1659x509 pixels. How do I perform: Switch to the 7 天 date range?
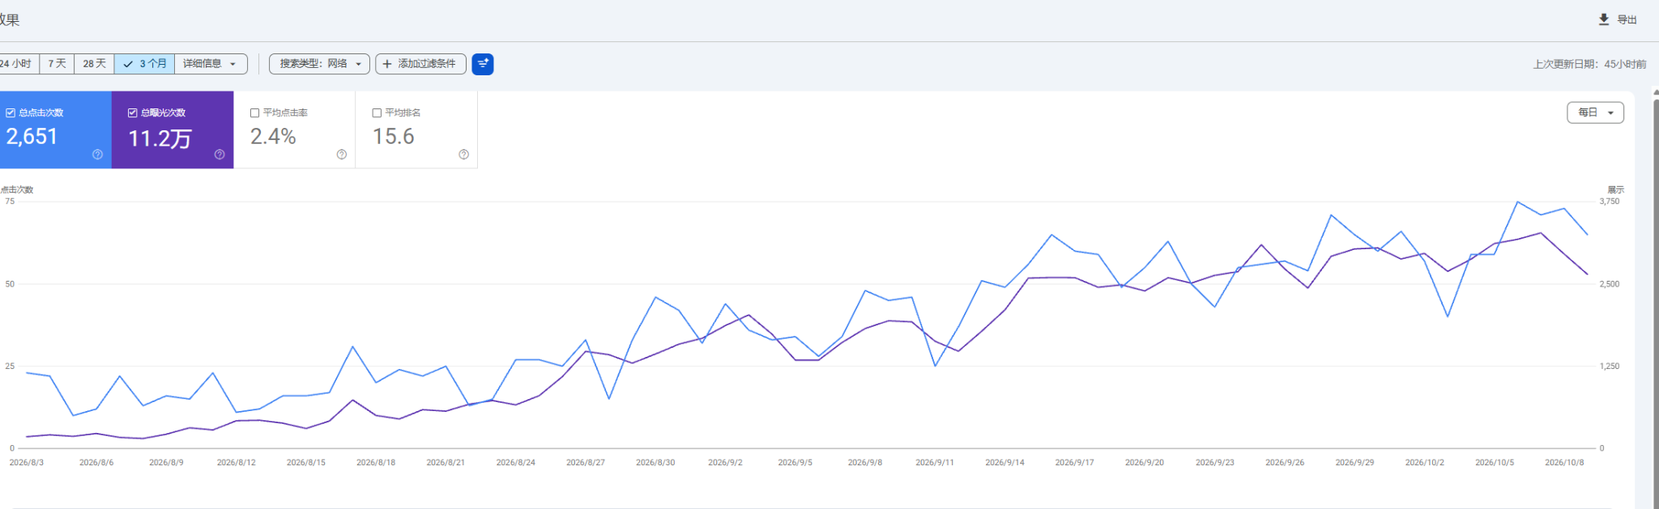coord(57,64)
